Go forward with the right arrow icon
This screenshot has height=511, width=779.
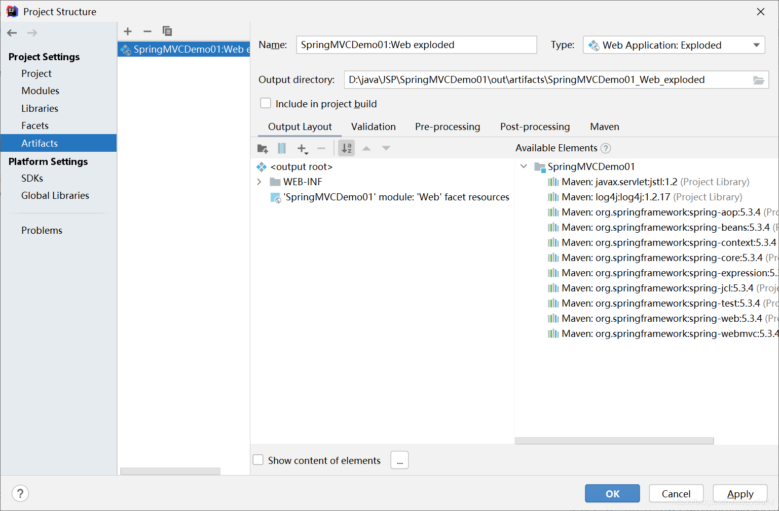coord(32,33)
